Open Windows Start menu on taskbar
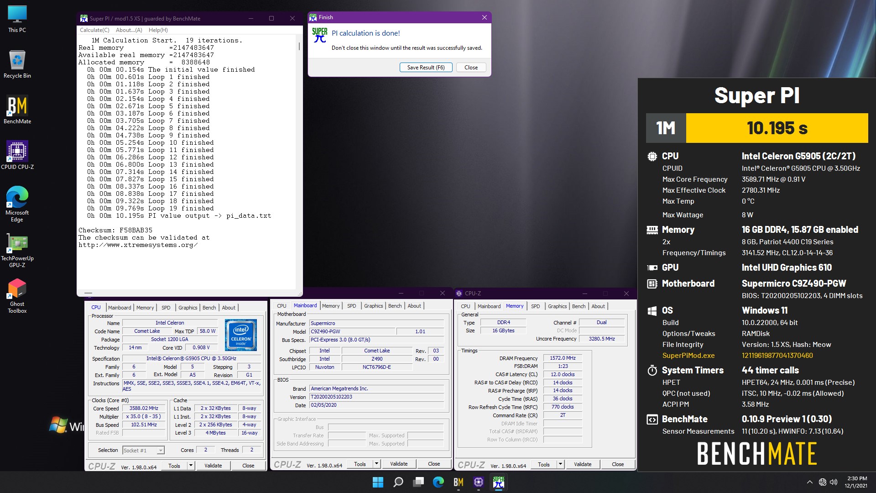This screenshot has height=493, width=876. pyautogui.click(x=378, y=482)
